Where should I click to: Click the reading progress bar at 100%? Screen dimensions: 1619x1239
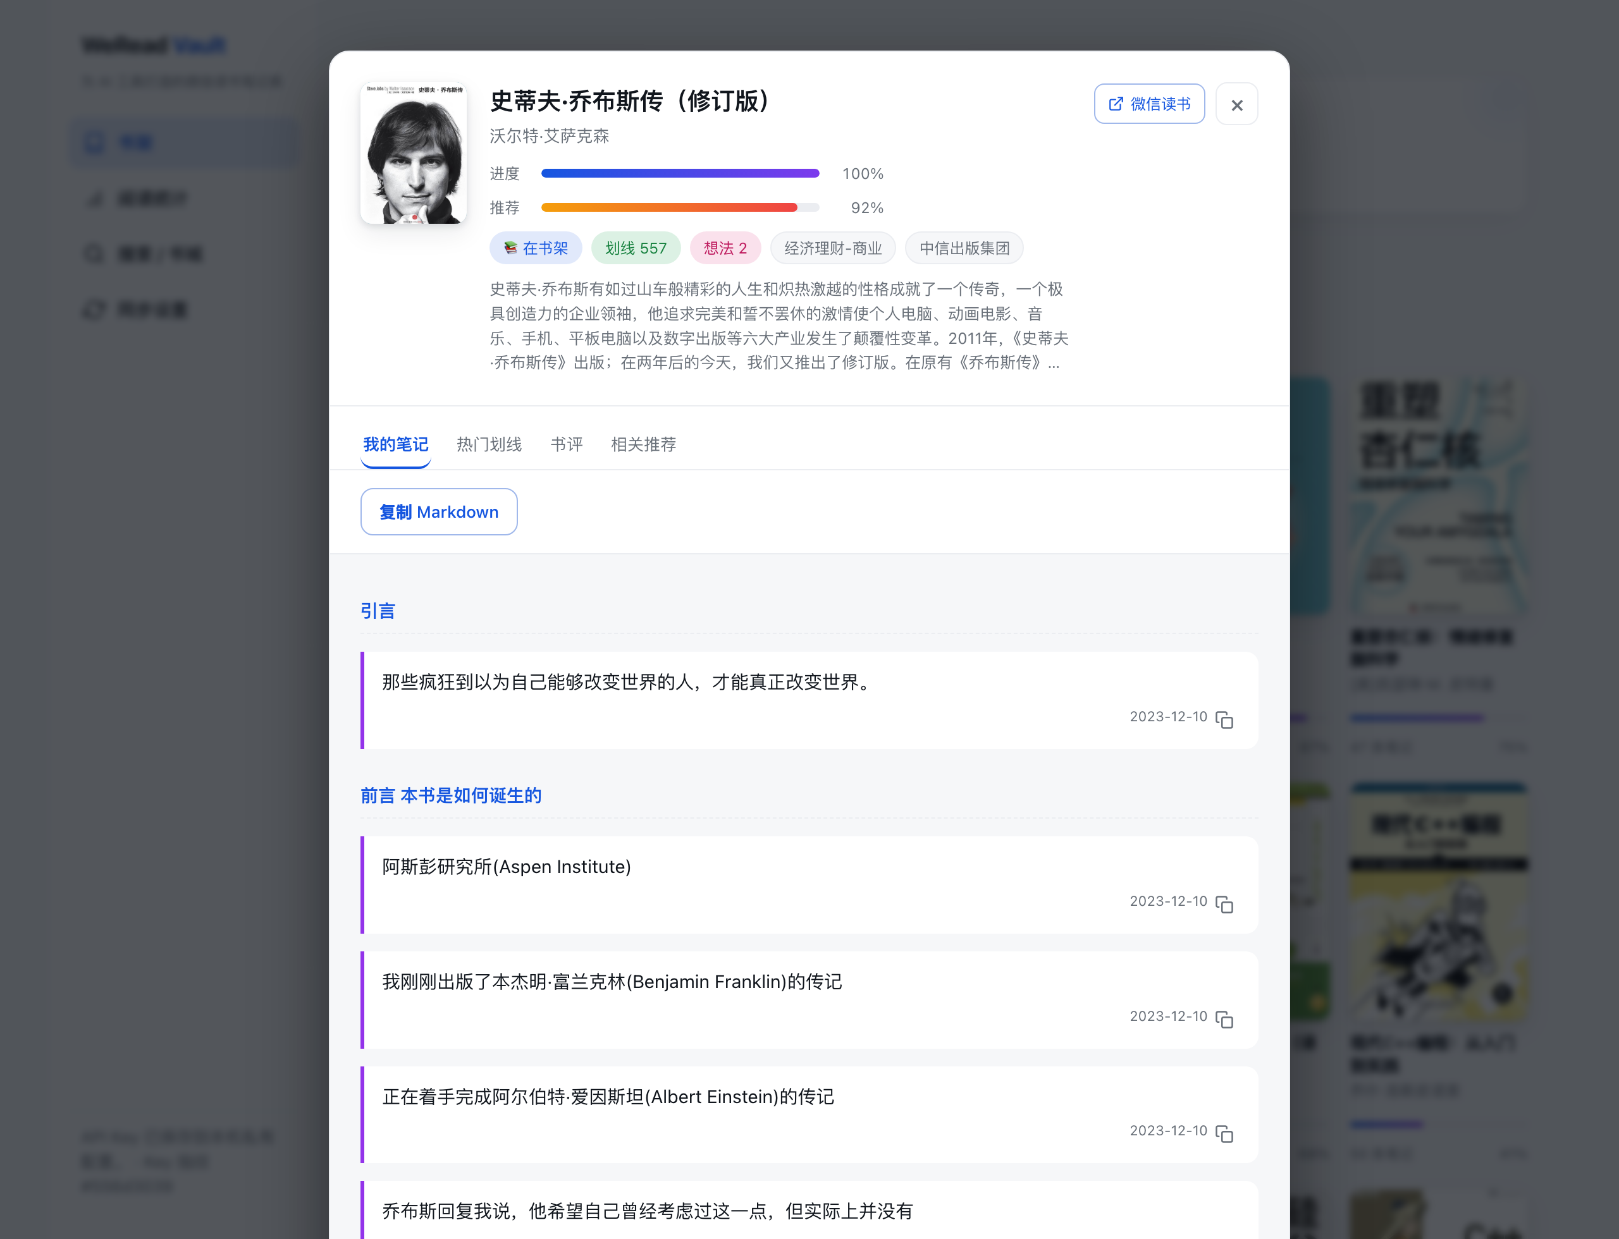click(680, 173)
